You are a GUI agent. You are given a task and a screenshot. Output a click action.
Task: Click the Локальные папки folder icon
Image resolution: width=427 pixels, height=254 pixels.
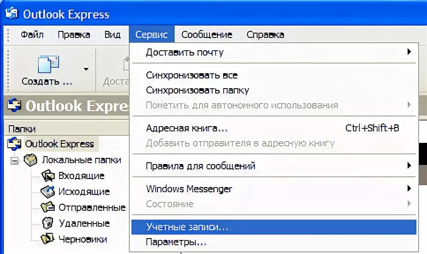coord(30,160)
